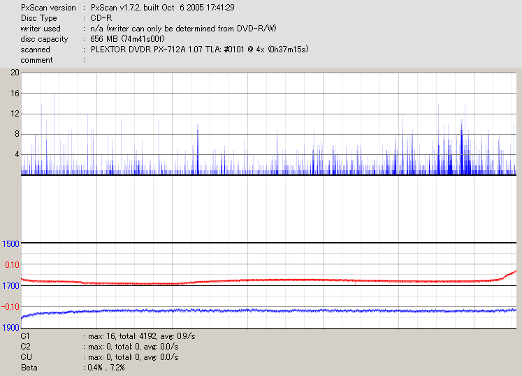
Task: Click the 8 axis label
Action: [x=17, y=134]
